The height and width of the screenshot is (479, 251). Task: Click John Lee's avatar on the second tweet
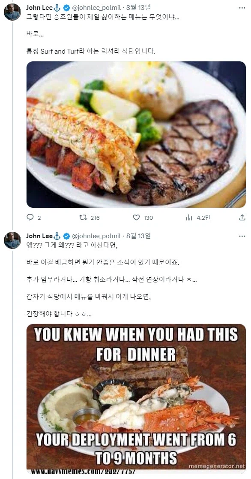click(x=12, y=240)
